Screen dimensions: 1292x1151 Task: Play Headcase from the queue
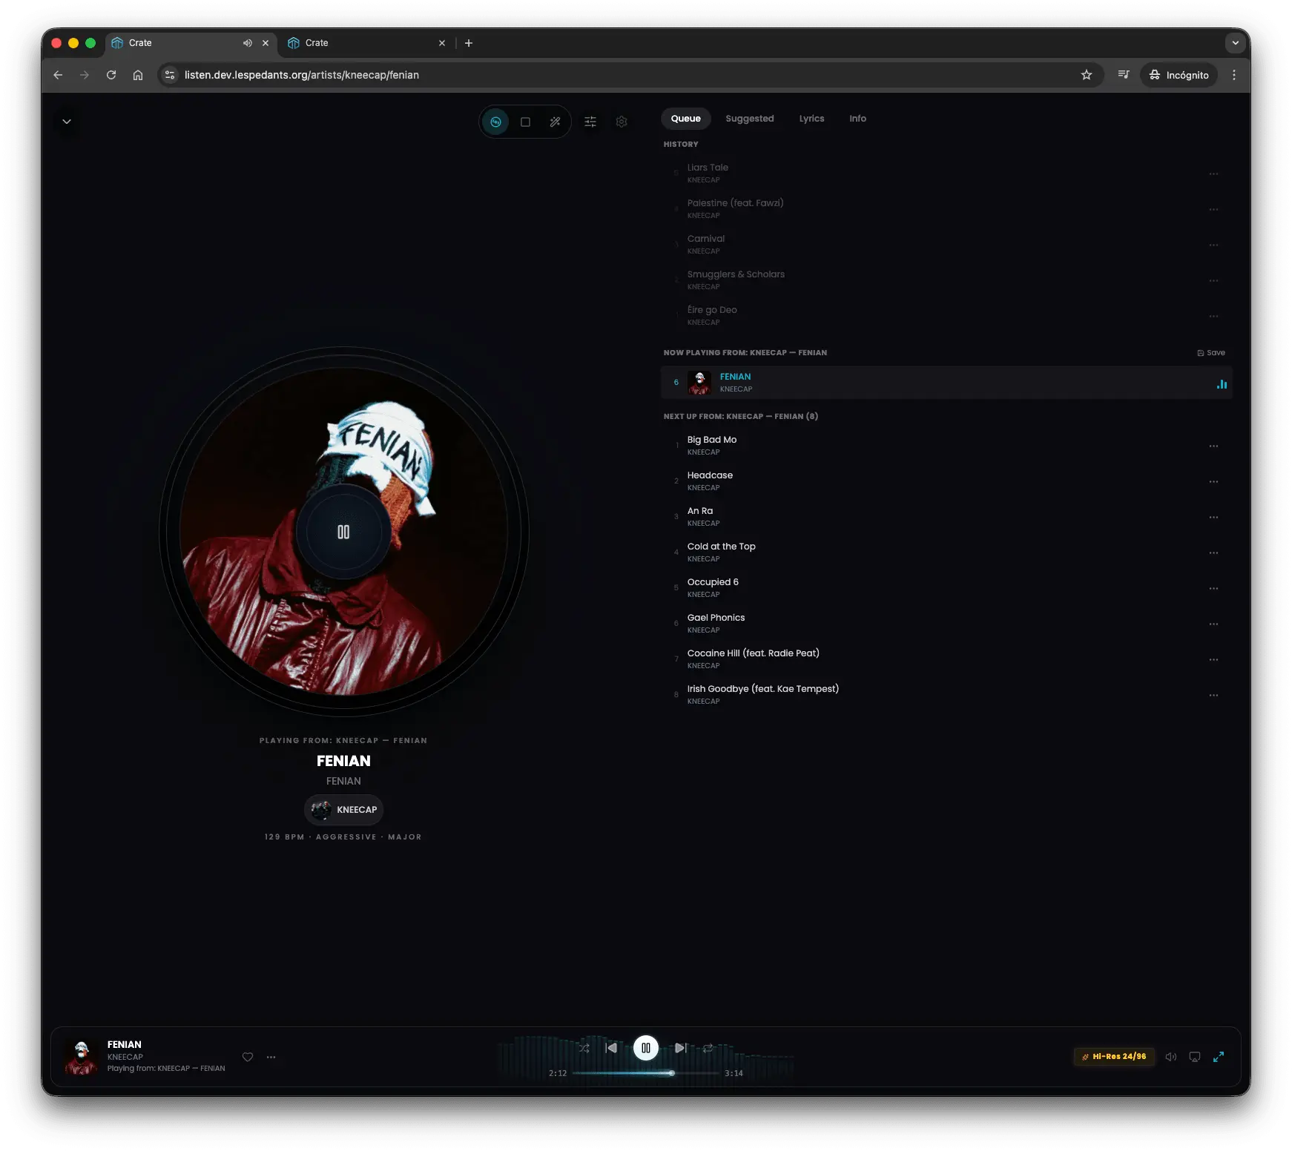tap(946, 481)
